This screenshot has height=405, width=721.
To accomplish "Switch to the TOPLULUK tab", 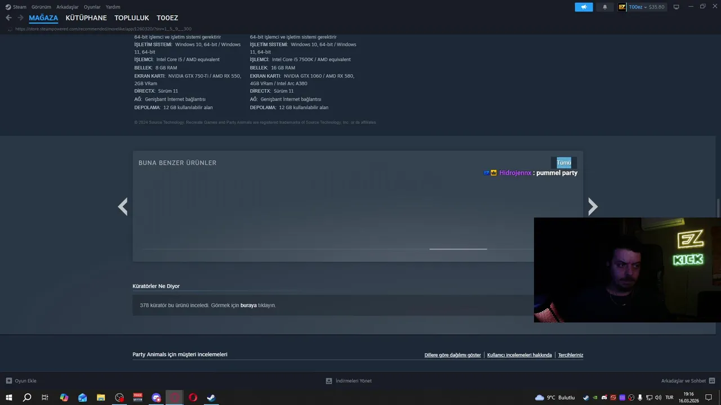I will (132, 18).
